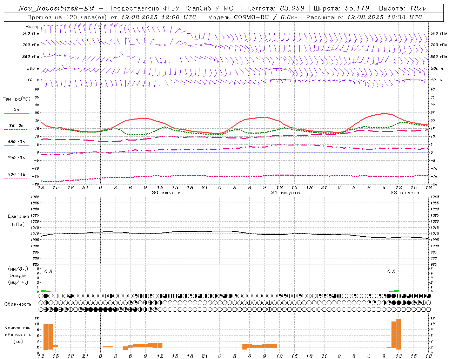Click the Ветер wind panel label
This screenshot has height=359, width=449.
(x=32, y=27)
